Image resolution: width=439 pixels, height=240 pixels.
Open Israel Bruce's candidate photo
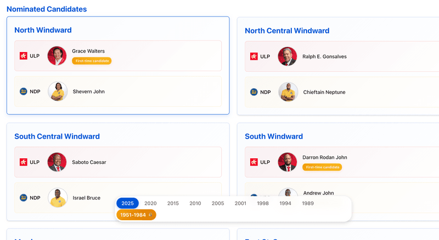(58, 198)
